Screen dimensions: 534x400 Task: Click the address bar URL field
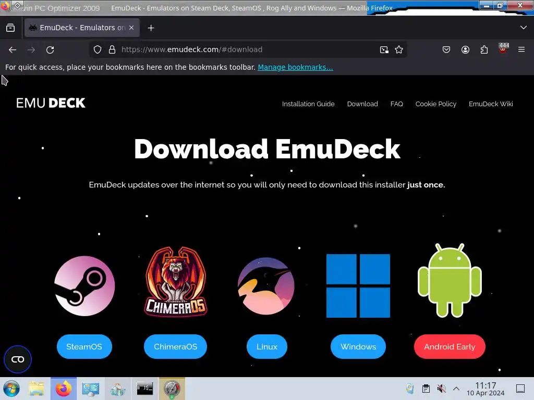point(249,49)
